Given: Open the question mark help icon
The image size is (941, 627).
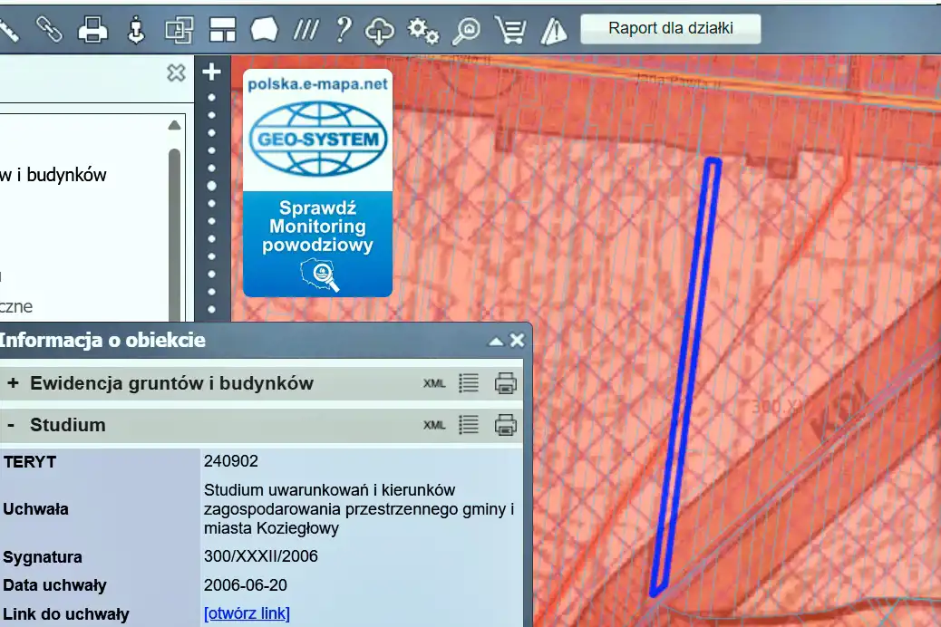Looking at the screenshot, I should pos(343,29).
